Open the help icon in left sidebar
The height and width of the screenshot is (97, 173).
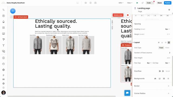(4, 88)
